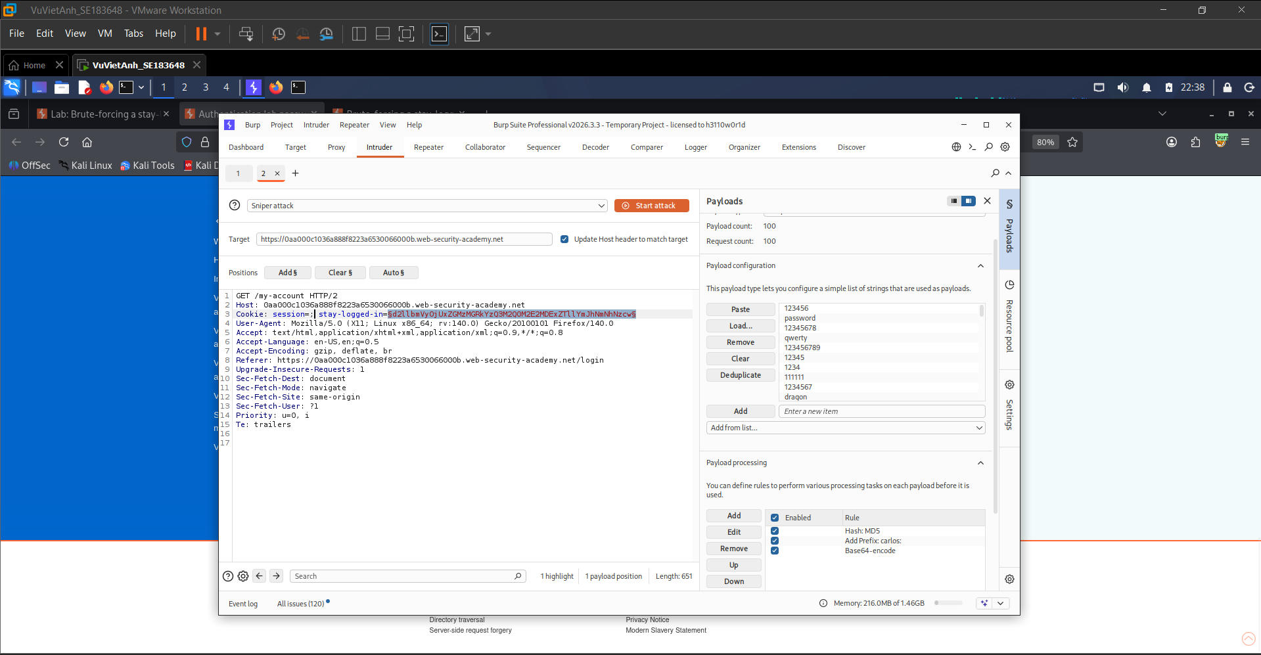Click the Enter a new item field
This screenshot has width=1261, height=655.
coord(882,411)
